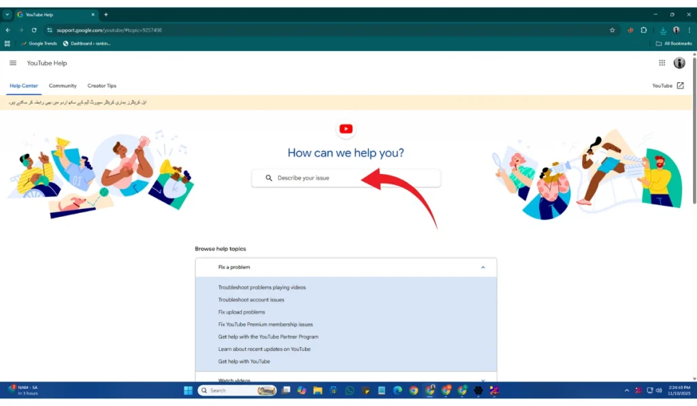Open the tab search dropdown arrow
Image resolution: width=697 pixels, height=406 pixels.
pos(7,14)
